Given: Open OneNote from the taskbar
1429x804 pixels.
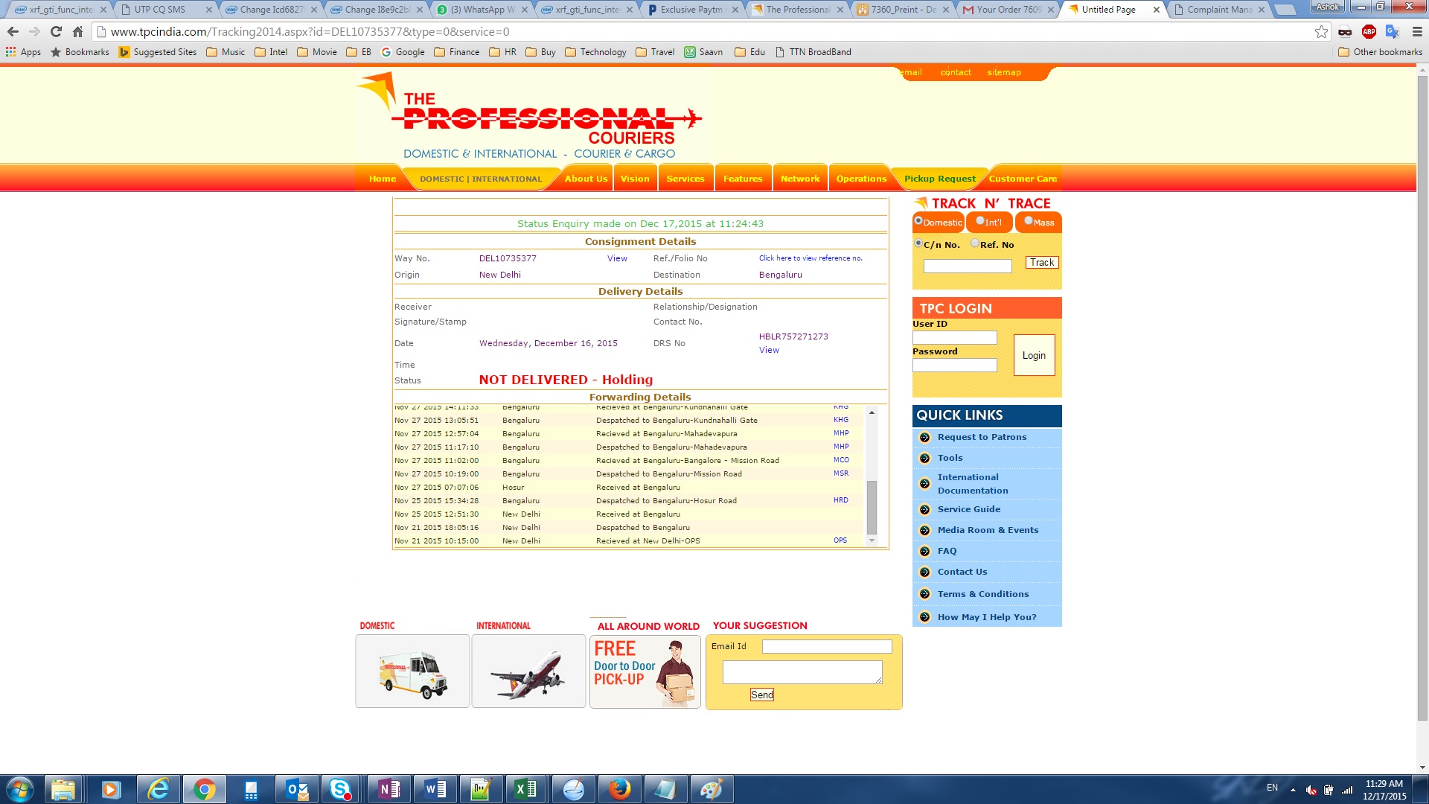Looking at the screenshot, I should click(389, 789).
